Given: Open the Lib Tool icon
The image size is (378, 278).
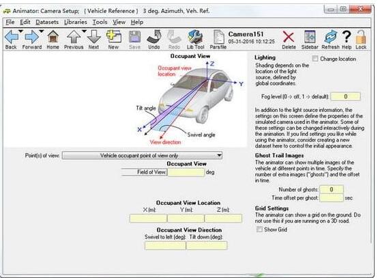Looking at the screenshot, I should coord(195,37).
